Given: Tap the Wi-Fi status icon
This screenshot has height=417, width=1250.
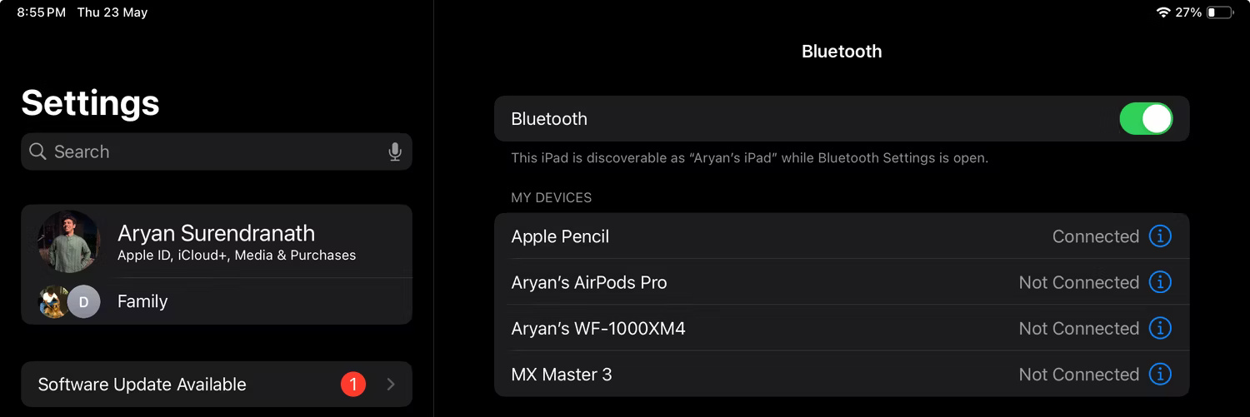Looking at the screenshot, I should point(1162,12).
